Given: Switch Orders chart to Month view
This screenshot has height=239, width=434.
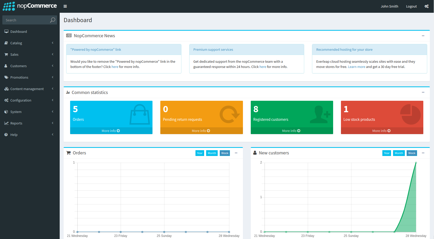Looking at the screenshot, I should click(x=212, y=153).
